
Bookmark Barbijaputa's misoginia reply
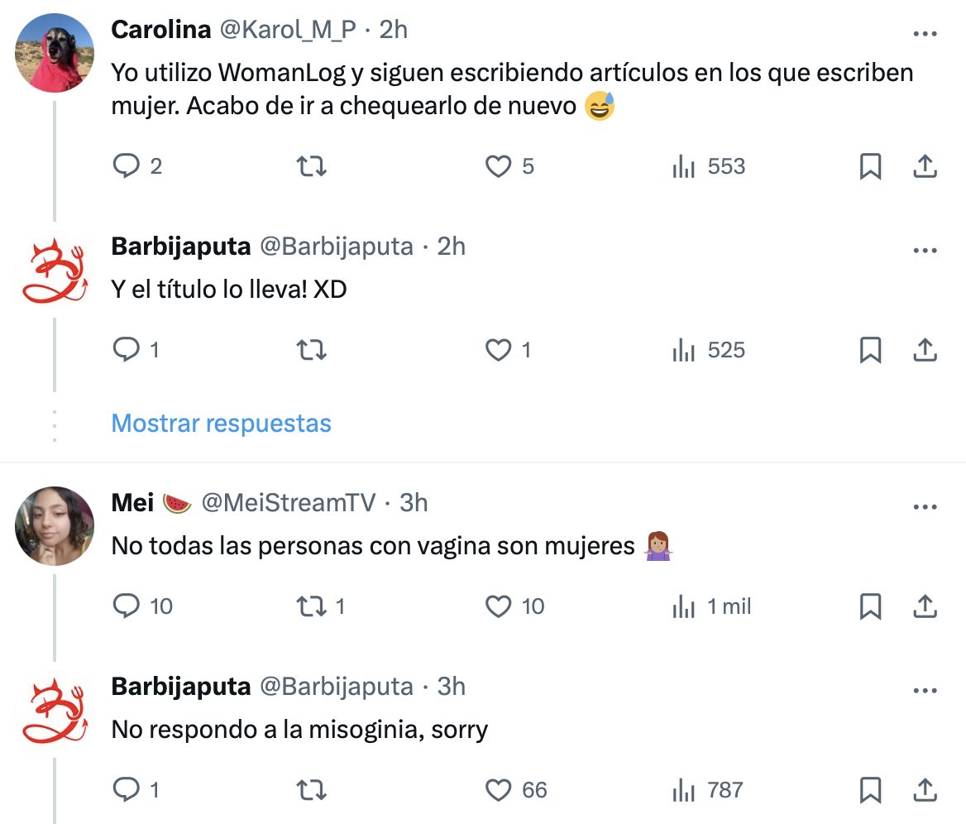tap(870, 790)
